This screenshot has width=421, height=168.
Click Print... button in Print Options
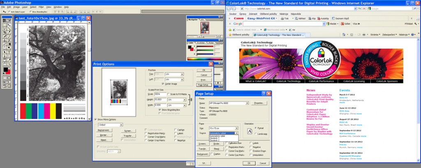(204, 80)
